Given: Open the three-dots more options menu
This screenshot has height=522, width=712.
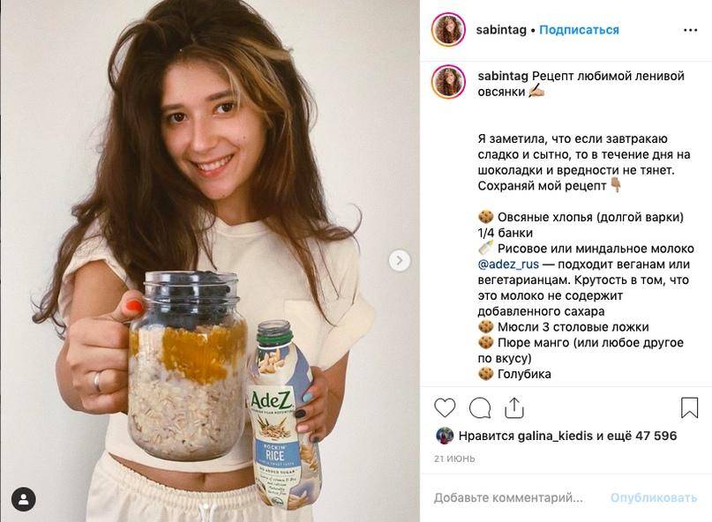Looking at the screenshot, I should (690, 30).
